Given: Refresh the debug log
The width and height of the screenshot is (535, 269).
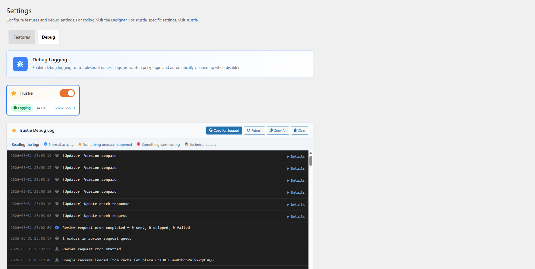Looking at the screenshot, I should click(254, 131).
